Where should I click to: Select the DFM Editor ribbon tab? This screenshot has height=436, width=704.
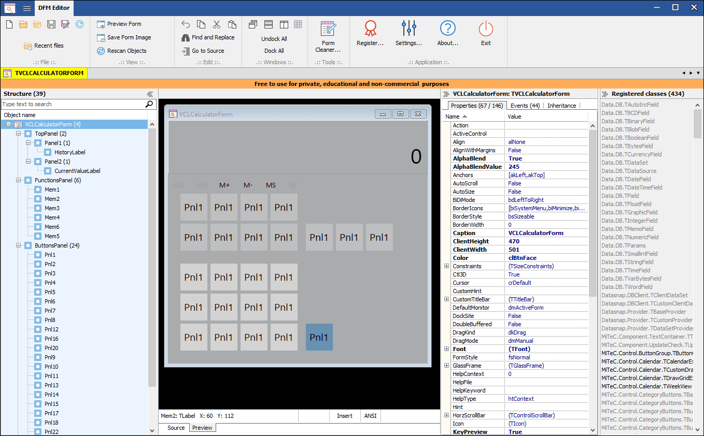(x=53, y=8)
